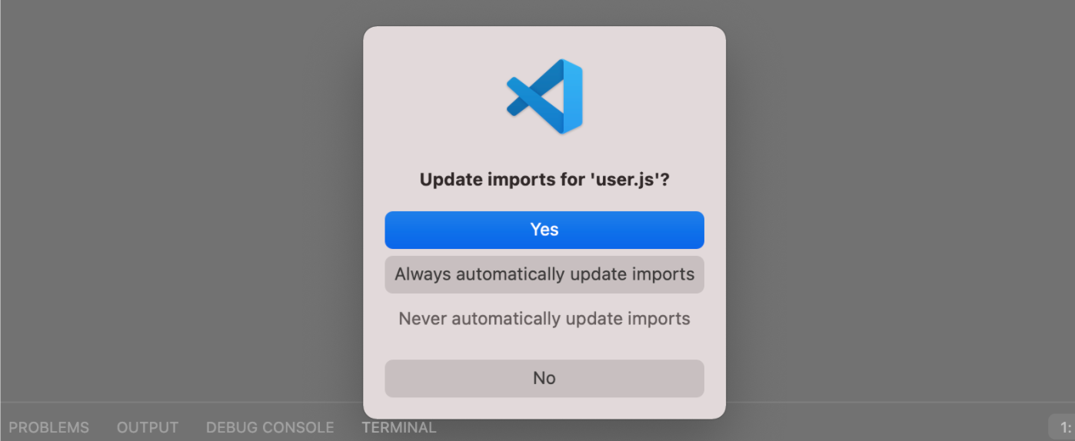Viewport: 1075px width, 441px height.
Task: Reject the user.js import update
Action: [544, 378]
